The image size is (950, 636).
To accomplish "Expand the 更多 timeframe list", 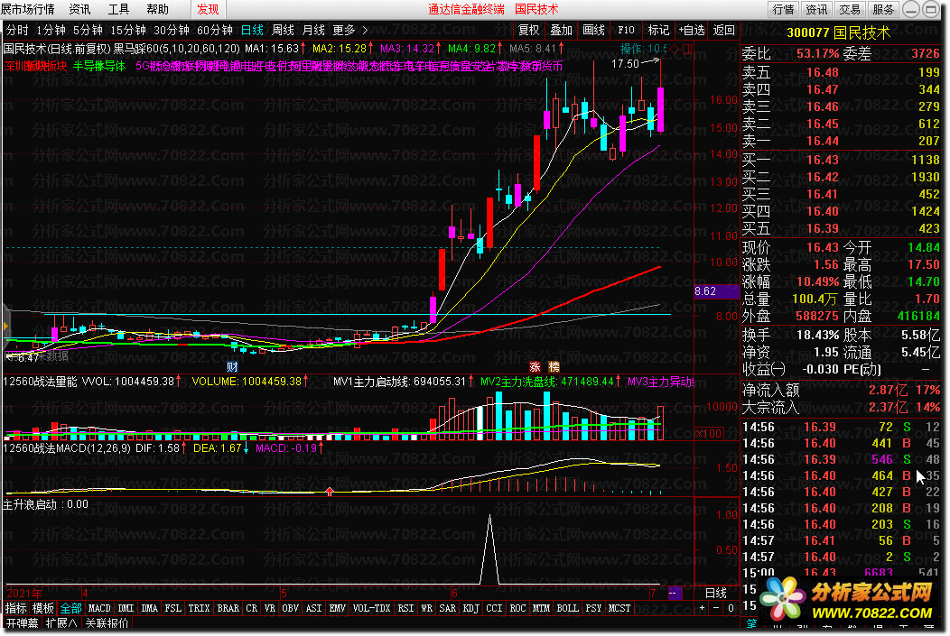I will coord(343,31).
